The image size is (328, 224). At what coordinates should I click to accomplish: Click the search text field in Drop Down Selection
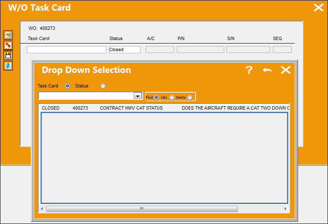pyautogui.click(x=86, y=96)
